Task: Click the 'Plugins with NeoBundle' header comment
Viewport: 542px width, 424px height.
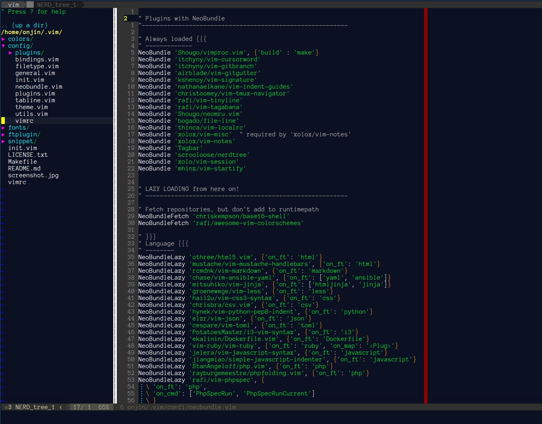Action: tap(181, 18)
